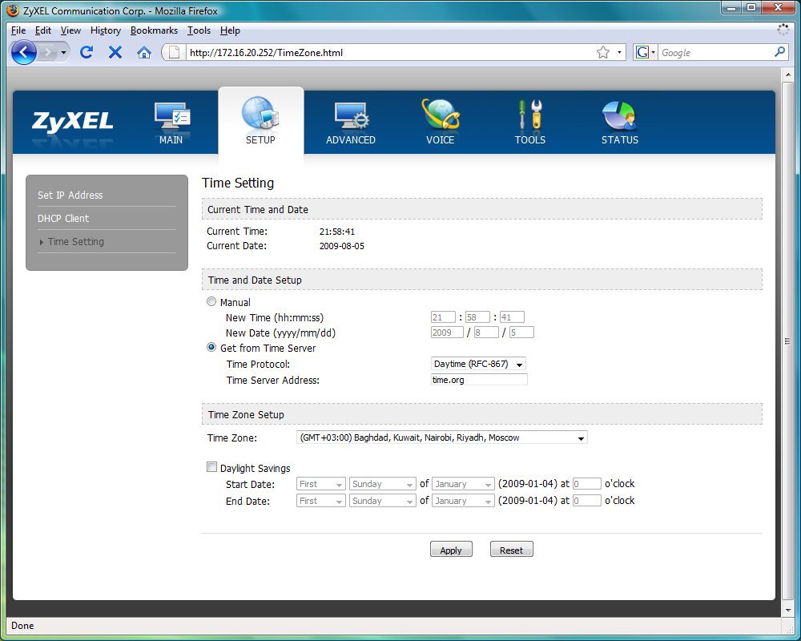Click the Google search box

pos(715,52)
